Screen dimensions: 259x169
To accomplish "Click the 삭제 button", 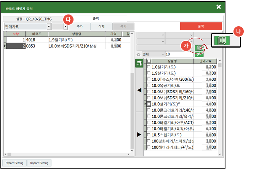I will tap(101, 26).
